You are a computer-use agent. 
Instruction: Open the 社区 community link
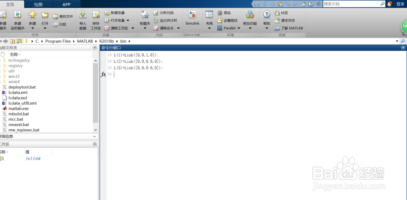coord(281,13)
